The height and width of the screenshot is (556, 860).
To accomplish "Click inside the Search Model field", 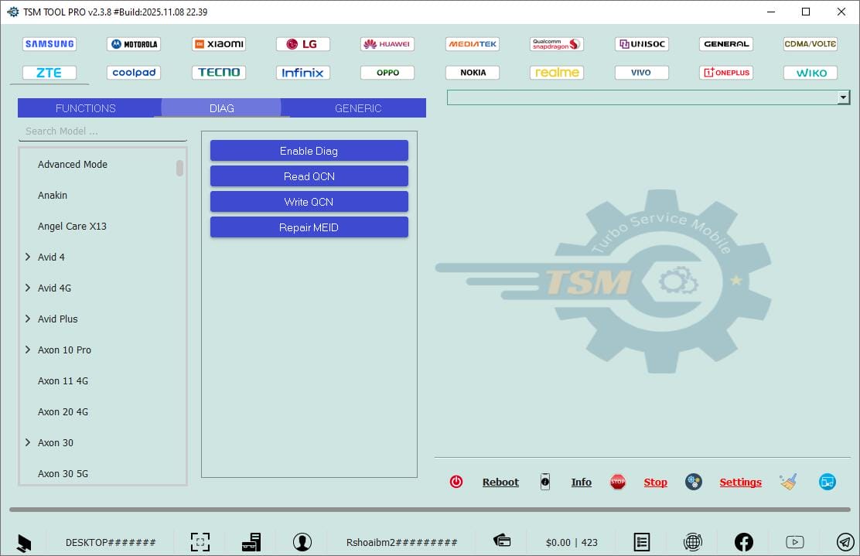I will (x=101, y=131).
